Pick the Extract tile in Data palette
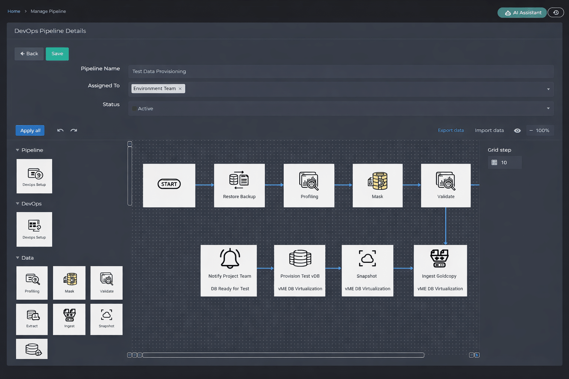The image size is (569, 379). point(32,319)
